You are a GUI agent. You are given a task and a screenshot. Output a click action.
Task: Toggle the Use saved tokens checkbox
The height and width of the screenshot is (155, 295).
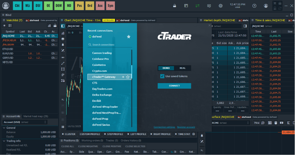click(x=162, y=76)
